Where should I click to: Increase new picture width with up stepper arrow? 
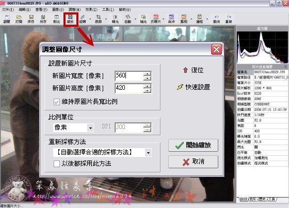[x=147, y=74]
